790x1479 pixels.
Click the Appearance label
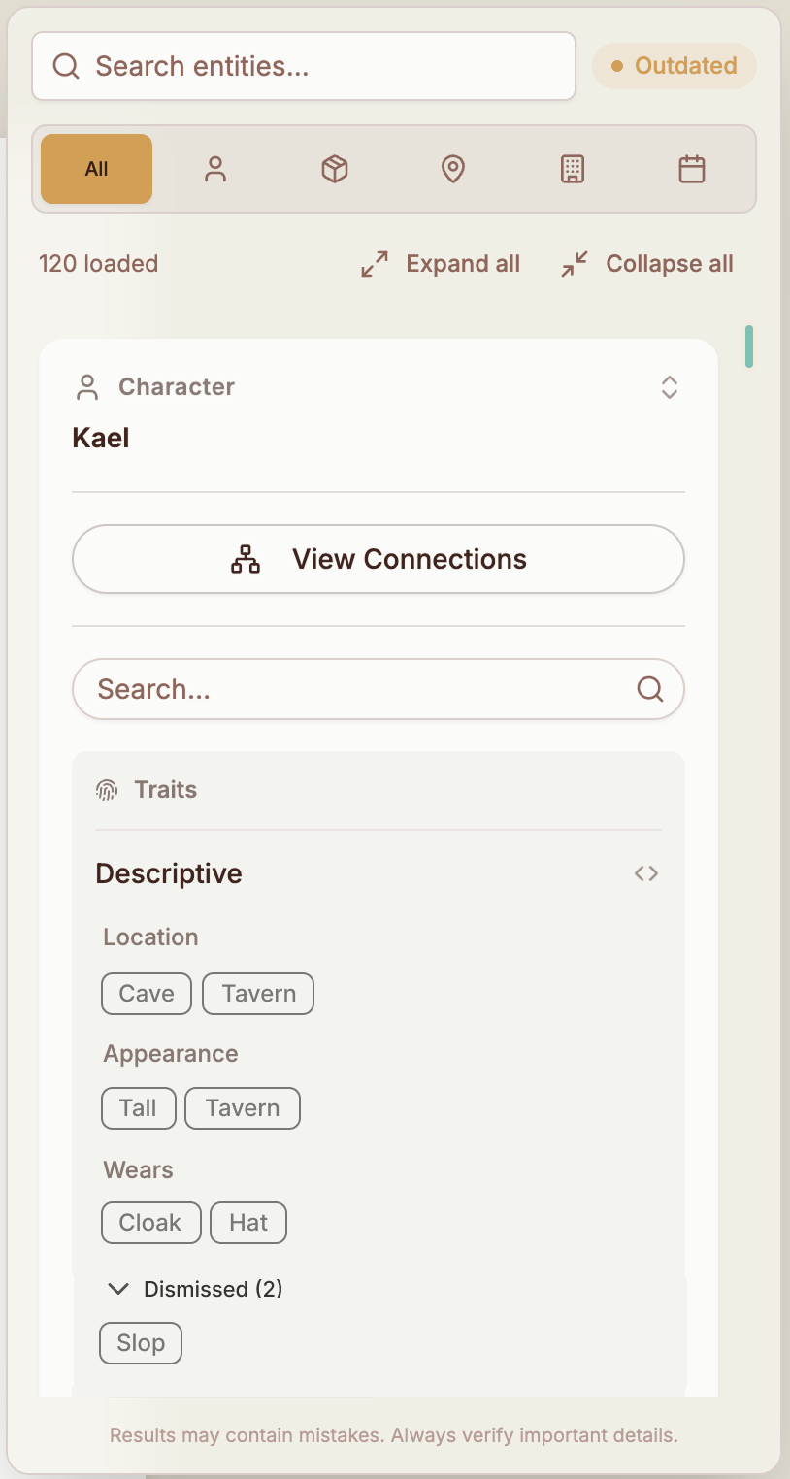(171, 1054)
